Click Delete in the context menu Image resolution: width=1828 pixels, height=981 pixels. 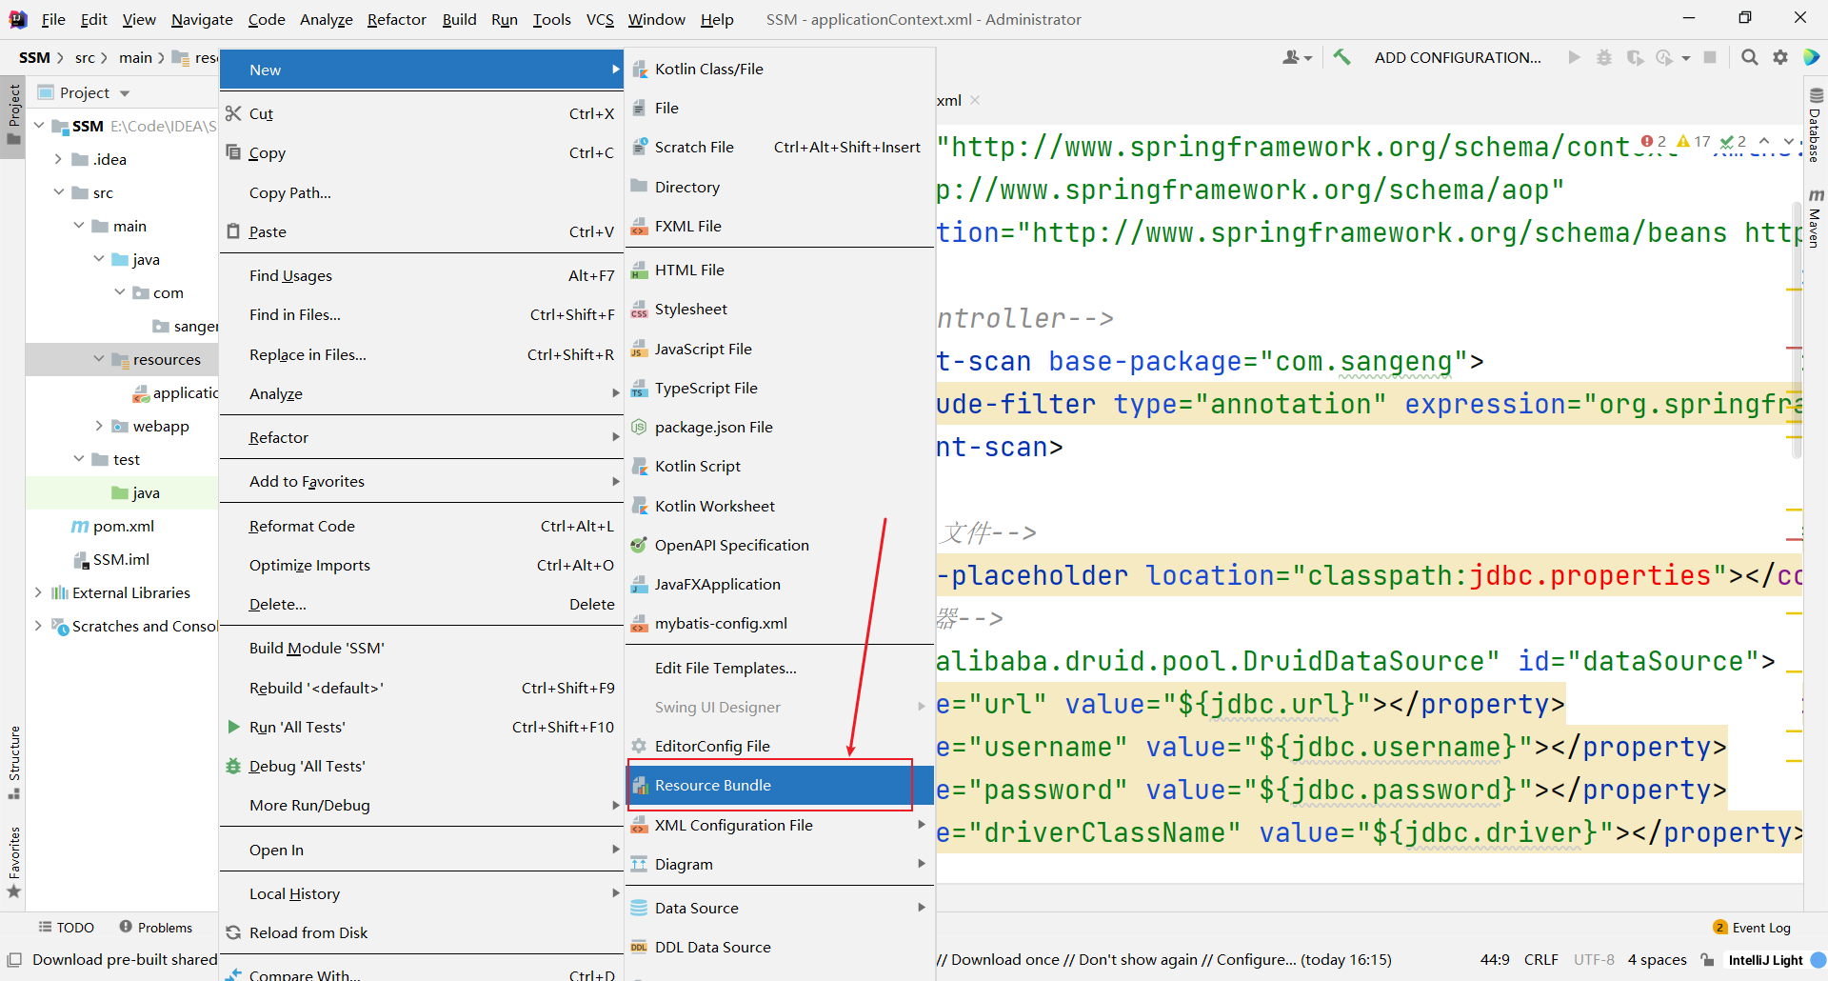(421, 604)
